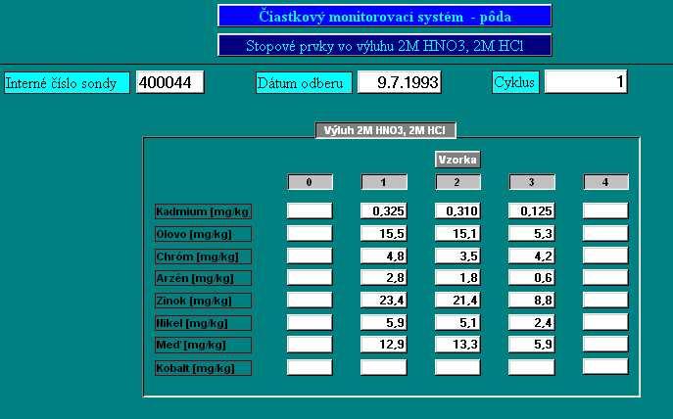Viewport: 673px width, 419px height.
Task: Click the Cyklus field with value 1
Action: click(586, 81)
